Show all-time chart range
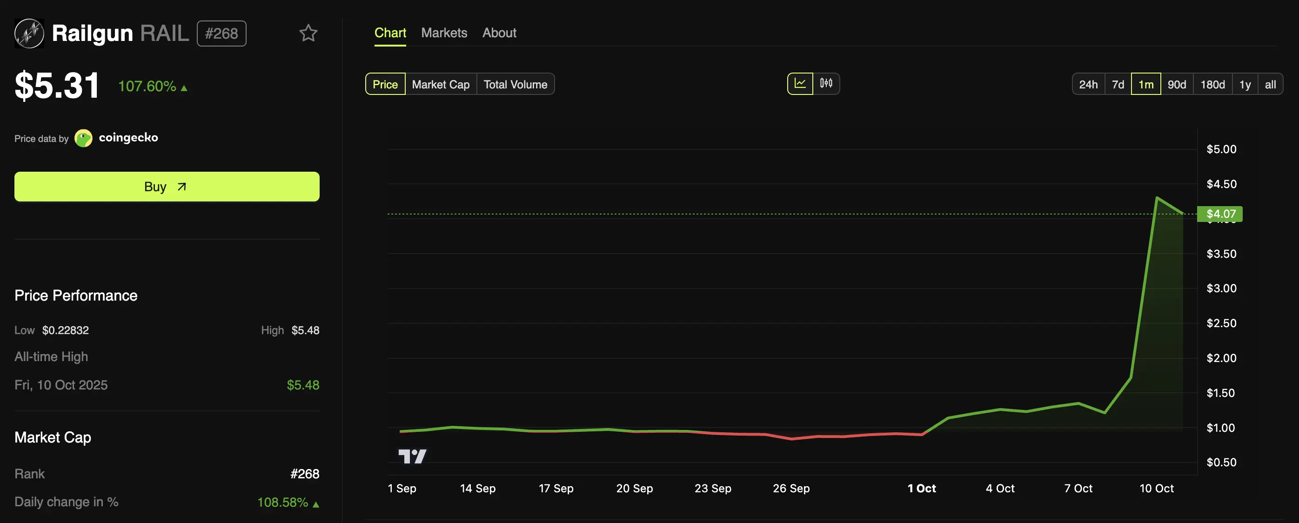Screen dimensions: 1299x523 1270,84
